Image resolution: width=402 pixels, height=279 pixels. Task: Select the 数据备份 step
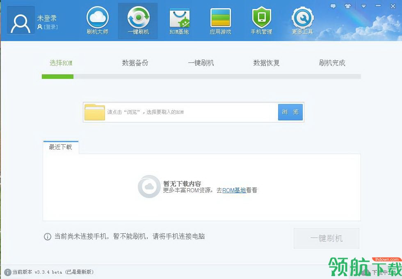135,63
